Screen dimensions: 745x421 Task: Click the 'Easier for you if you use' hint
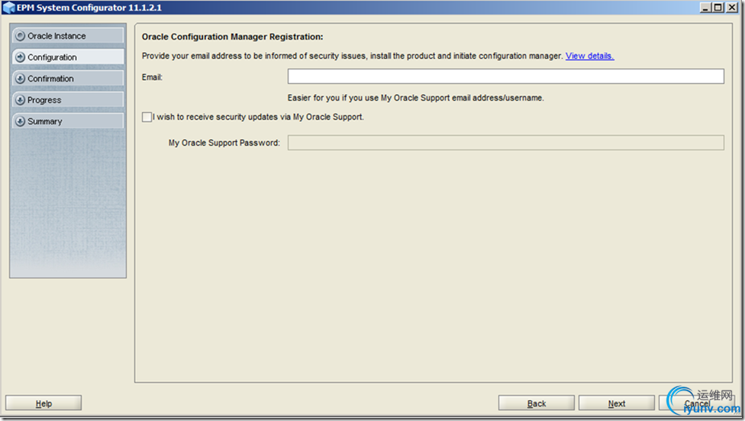click(x=416, y=98)
